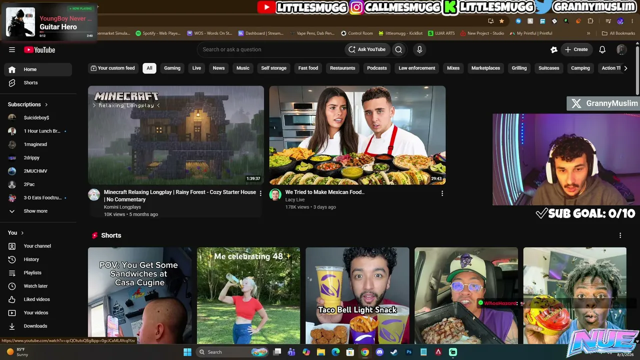
Task: Open Chrome media control icon
Action: [608, 21]
